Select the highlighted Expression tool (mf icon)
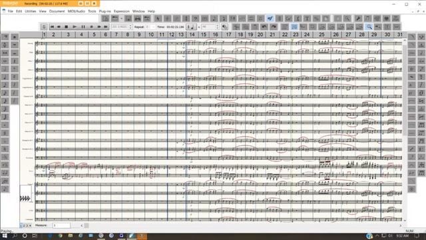Viewport: 426px width, 240px height. click(270, 19)
